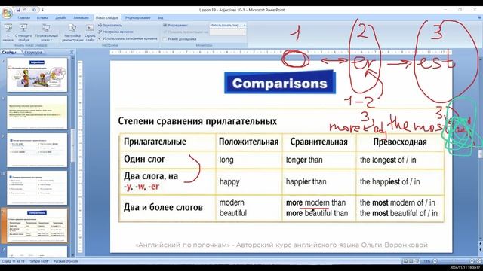The width and height of the screenshot is (483, 271).
Task: Click 'the longest of / in' cell
Action: [400, 160]
